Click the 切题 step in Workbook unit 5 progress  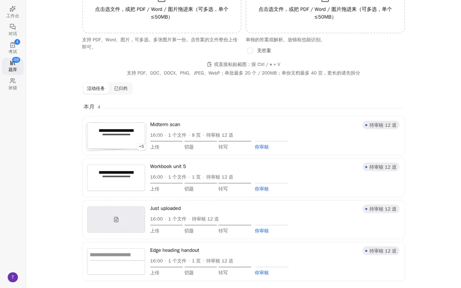[189, 189]
